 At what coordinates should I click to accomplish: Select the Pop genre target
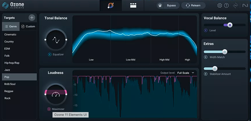[x=19, y=77]
